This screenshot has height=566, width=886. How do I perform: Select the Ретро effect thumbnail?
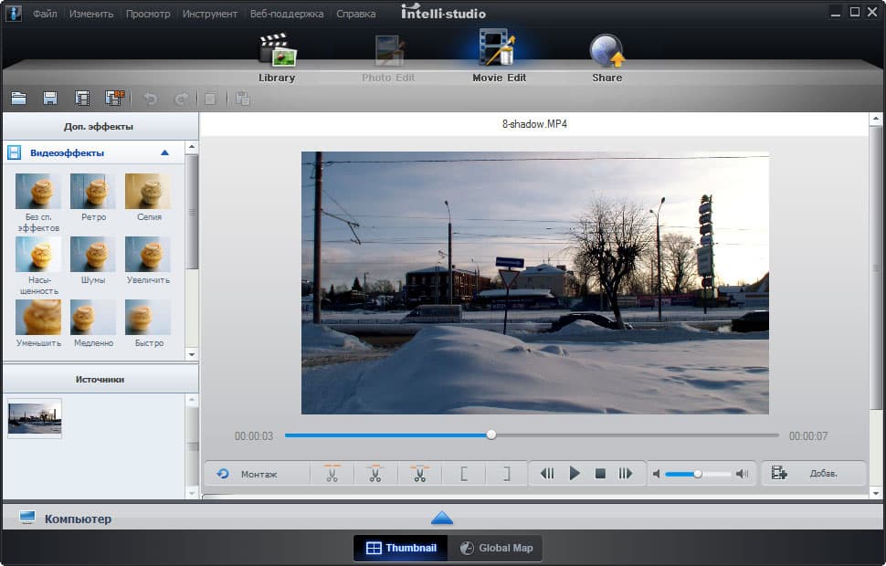(93, 192)
